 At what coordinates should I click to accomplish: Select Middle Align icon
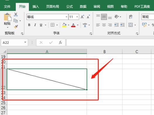tap(104, 17)
